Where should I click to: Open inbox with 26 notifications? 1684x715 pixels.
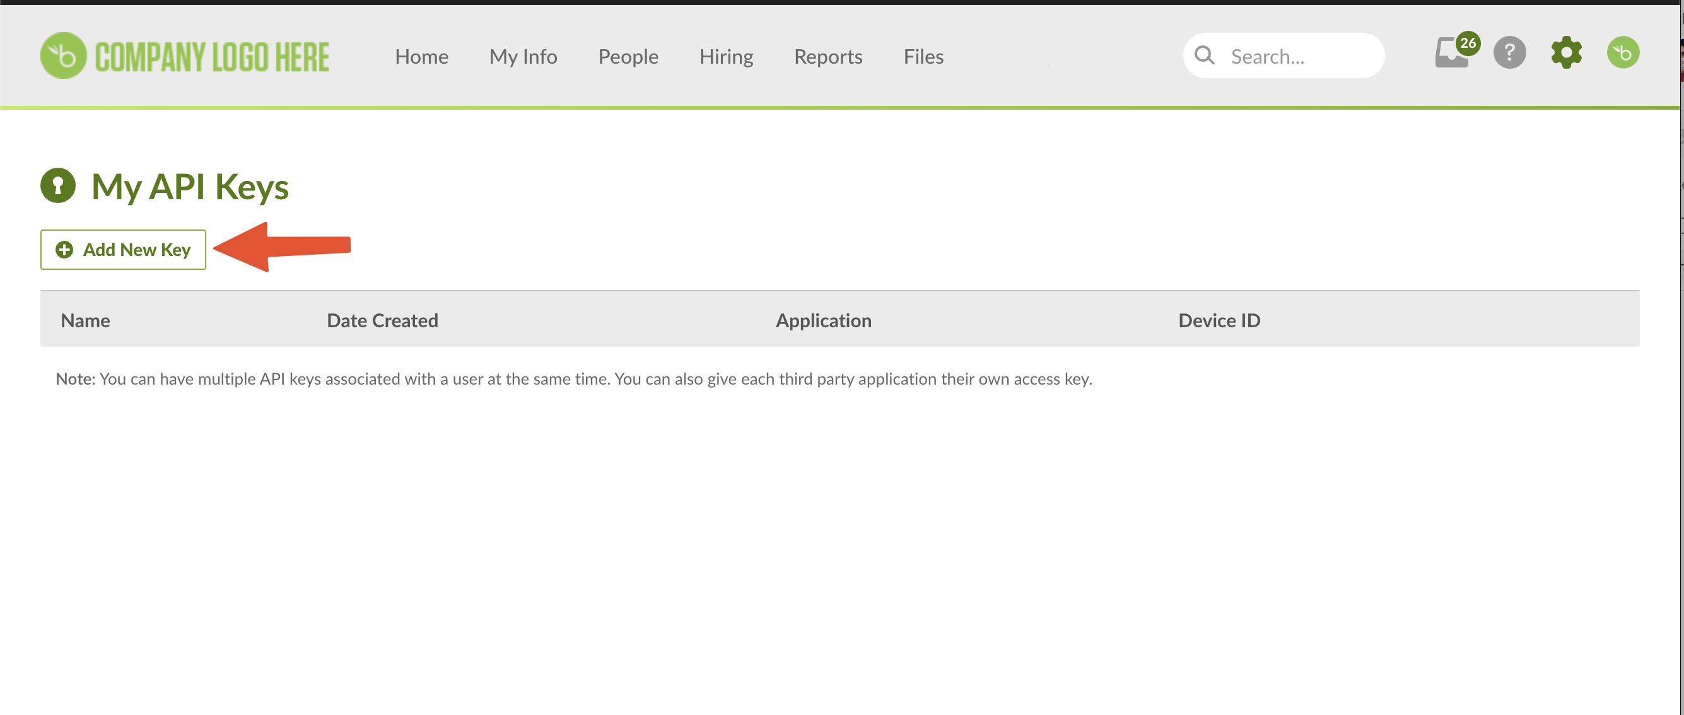(x=1456, y=51)
